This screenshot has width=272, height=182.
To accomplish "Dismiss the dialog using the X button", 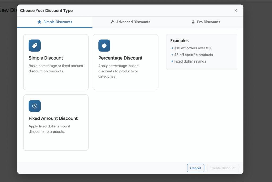I will pyautogui.click(x=236, y=10).
